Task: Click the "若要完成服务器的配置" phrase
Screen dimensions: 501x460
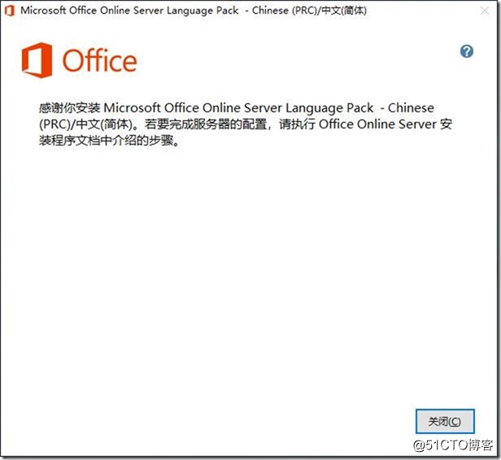Action: click(206, 124)
